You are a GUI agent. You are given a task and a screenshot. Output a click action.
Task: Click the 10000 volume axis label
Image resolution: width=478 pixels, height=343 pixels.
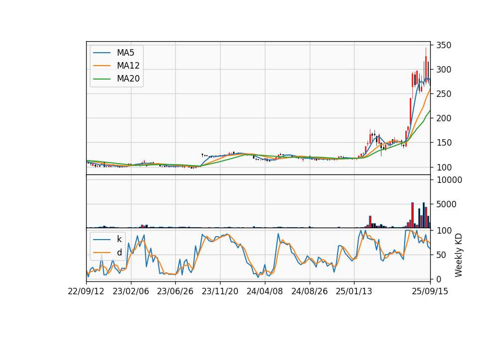coord(449,180)
